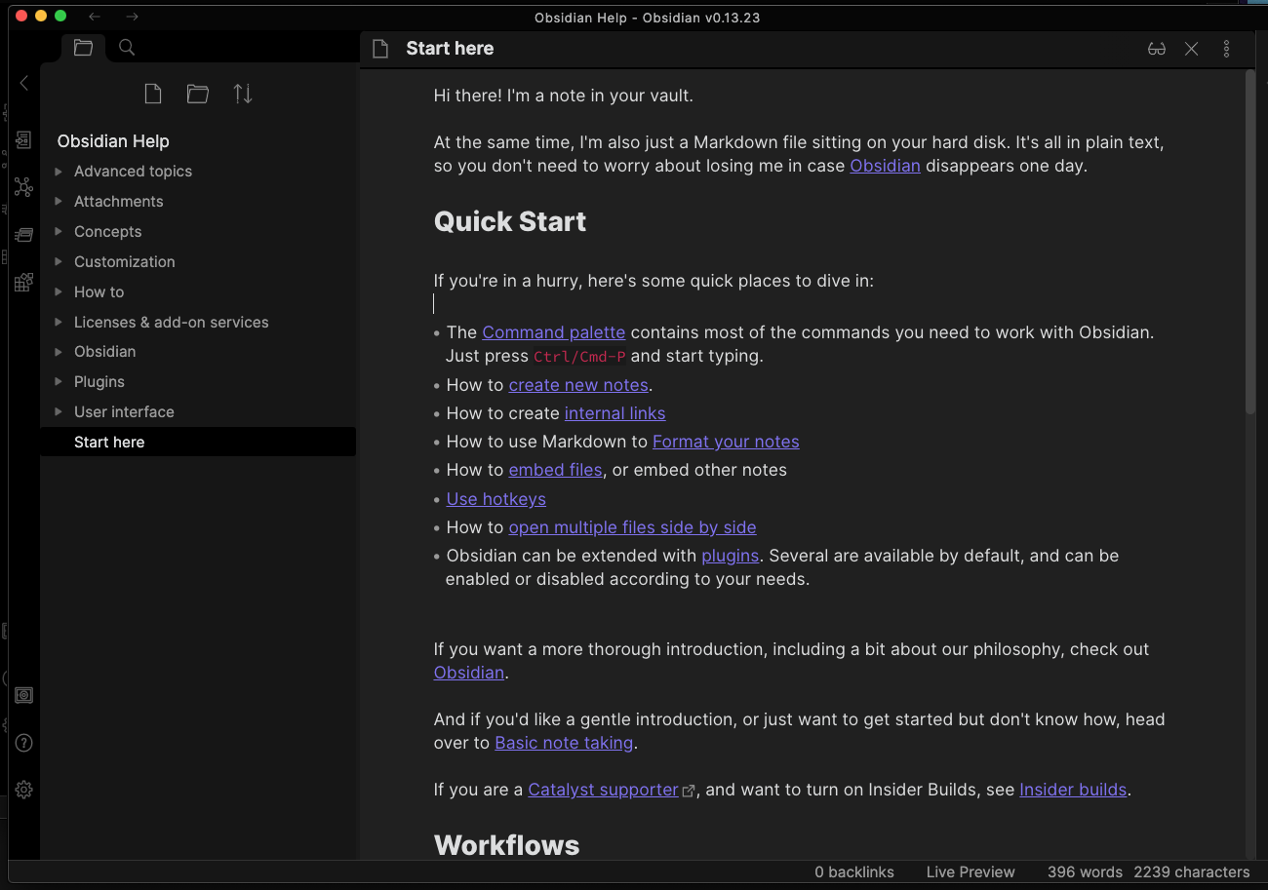Open another vault via the safe icon
This screenshot has height=890, width=1268.
point(24,696)
